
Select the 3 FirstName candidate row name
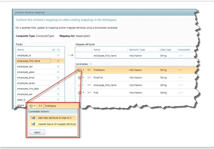click(x=99, y=70)
